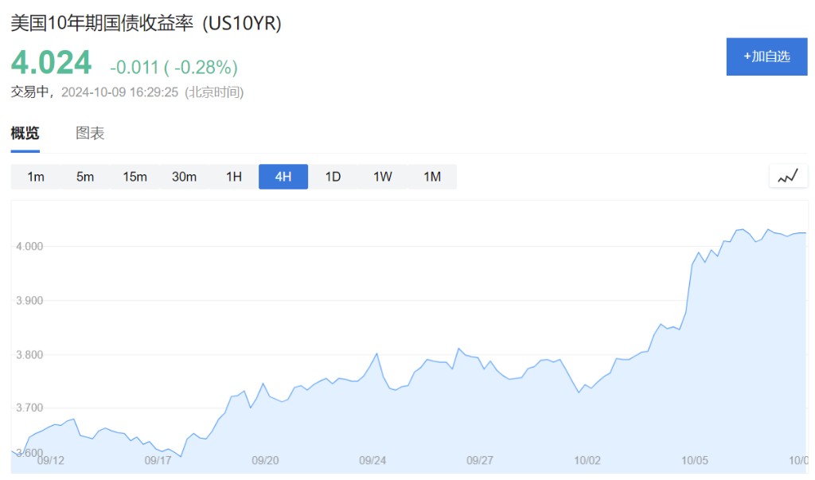Screen dimensions: 815x480
Task: Select the 1M monthly interval
Action: click(432, 177)
